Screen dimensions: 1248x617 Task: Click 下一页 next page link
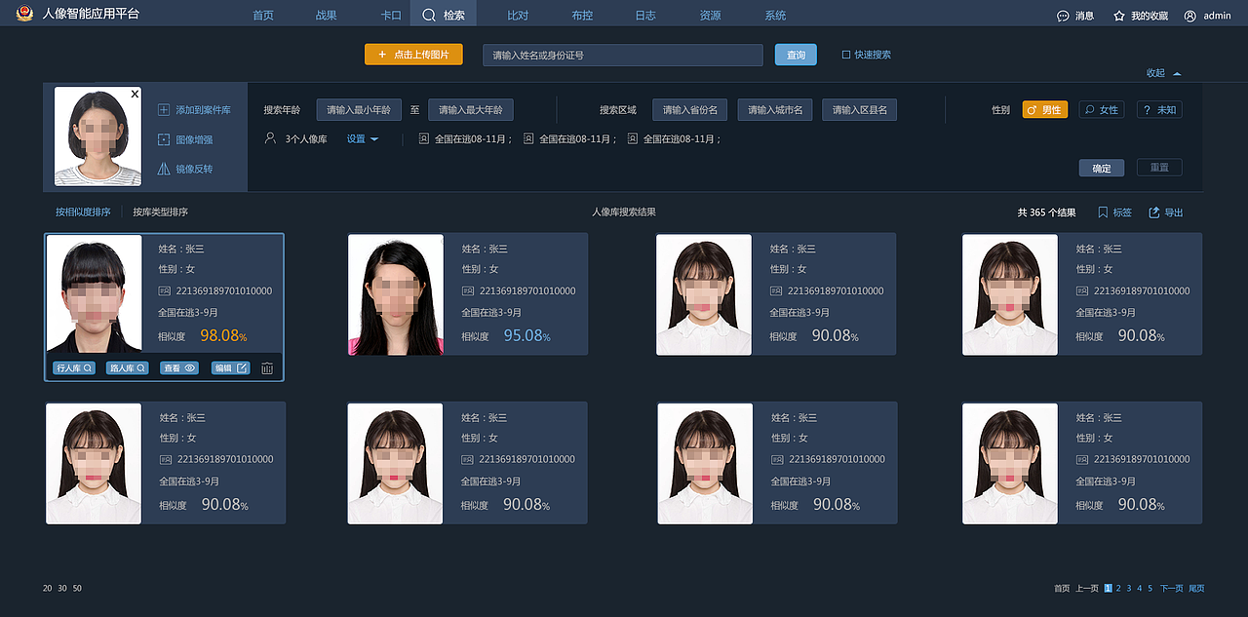1171,588
